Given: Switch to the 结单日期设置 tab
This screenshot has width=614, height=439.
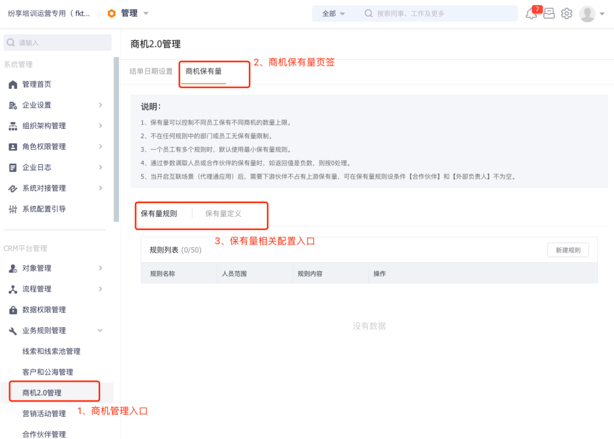Looking at the screenshot, I should pos(151,72).
